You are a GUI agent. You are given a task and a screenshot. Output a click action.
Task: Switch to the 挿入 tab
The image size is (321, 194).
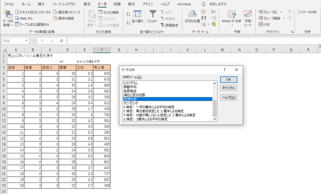point(41,4)
